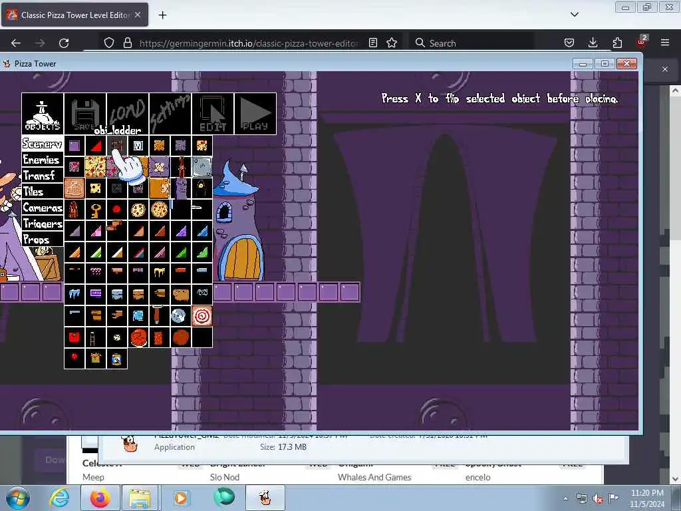Click the blue tower house in level
The height and width of the screenshot is (511, 681).
tap(239, 222)
